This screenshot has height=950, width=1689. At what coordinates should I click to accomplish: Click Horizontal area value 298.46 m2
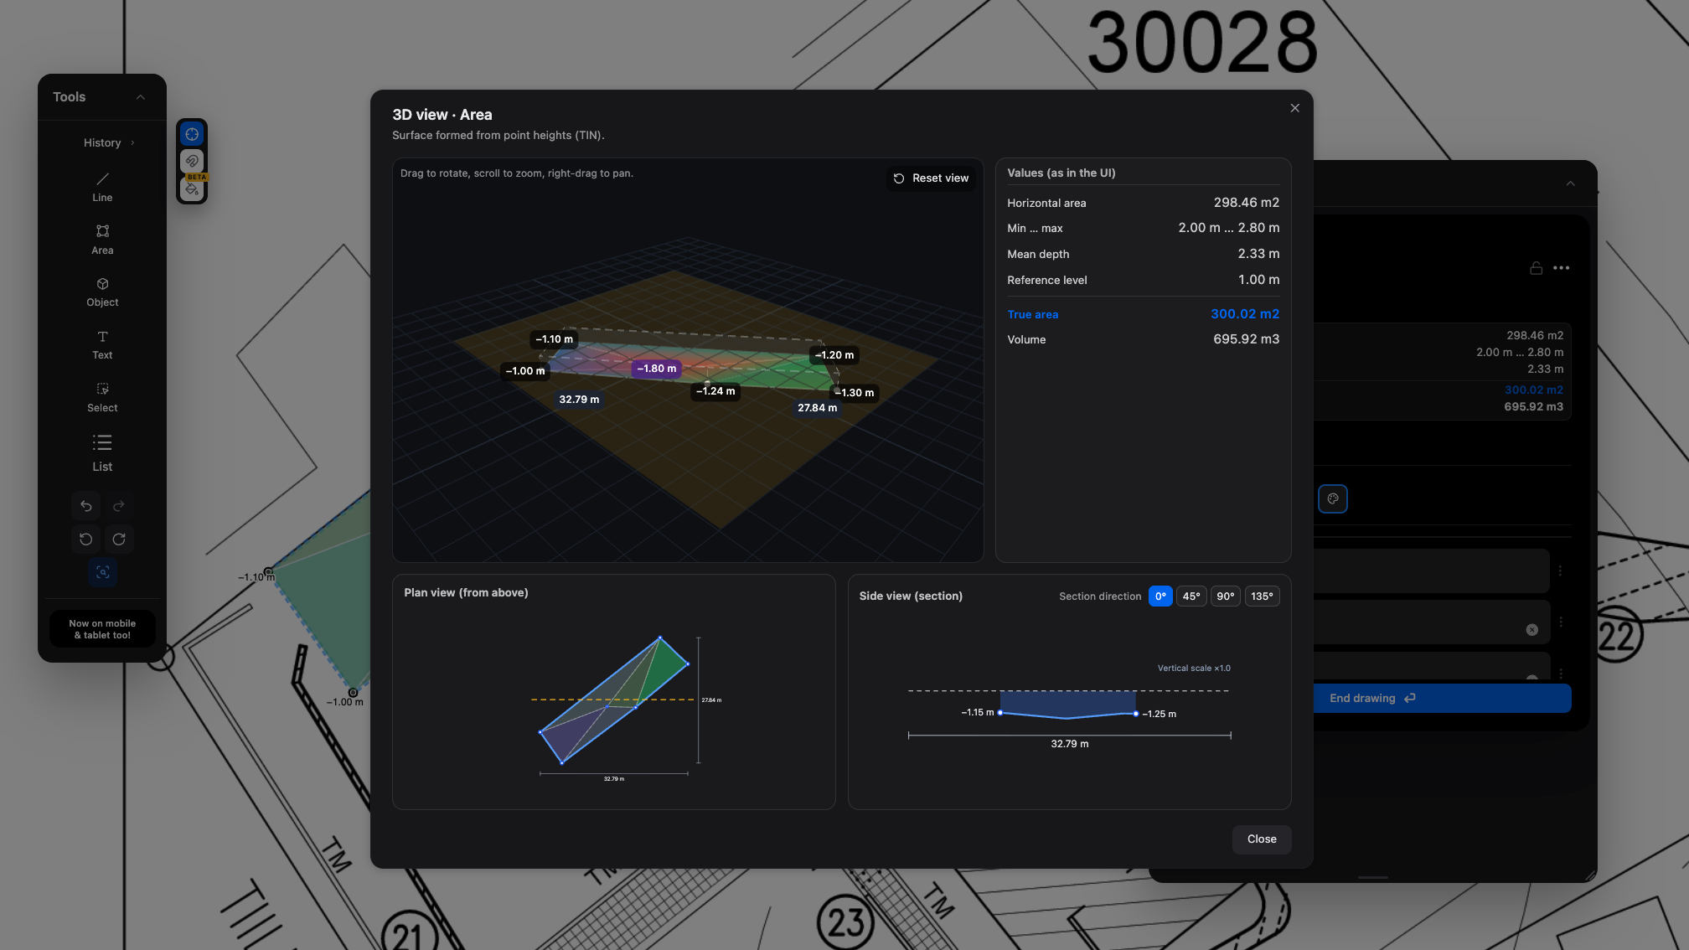[1246, 203]
